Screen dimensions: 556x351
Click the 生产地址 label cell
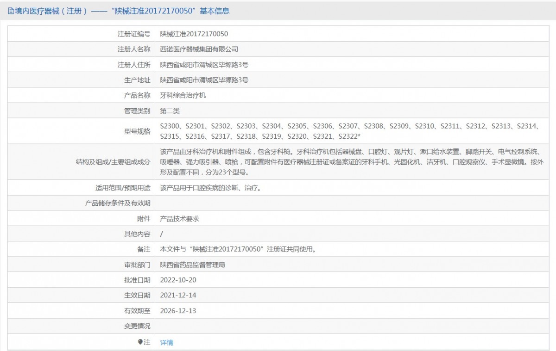click(81, 80)
